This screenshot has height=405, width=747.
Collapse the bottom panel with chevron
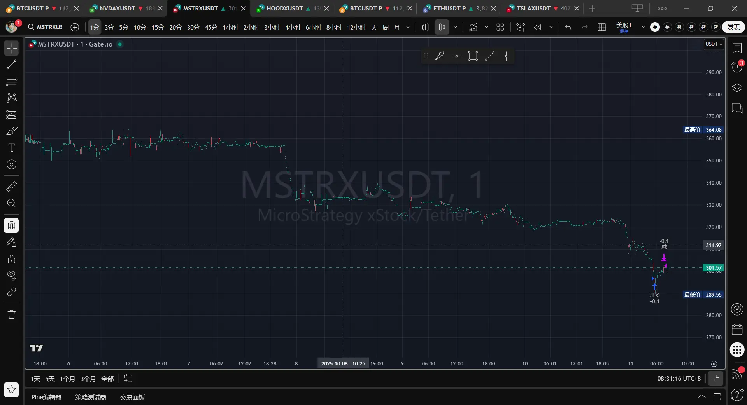pos(701,397)
